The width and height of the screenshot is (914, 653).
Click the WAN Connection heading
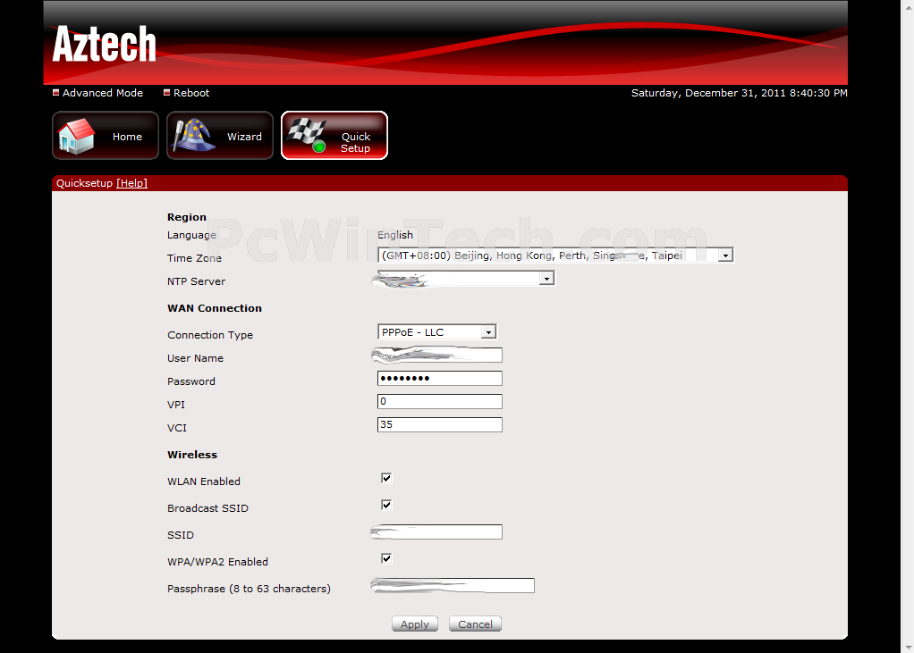click(x=215, y=308)
